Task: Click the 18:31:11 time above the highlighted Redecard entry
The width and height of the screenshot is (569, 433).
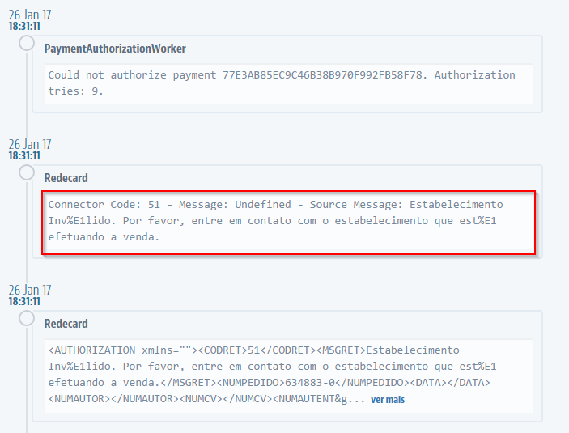Action: tap(24, 155)
